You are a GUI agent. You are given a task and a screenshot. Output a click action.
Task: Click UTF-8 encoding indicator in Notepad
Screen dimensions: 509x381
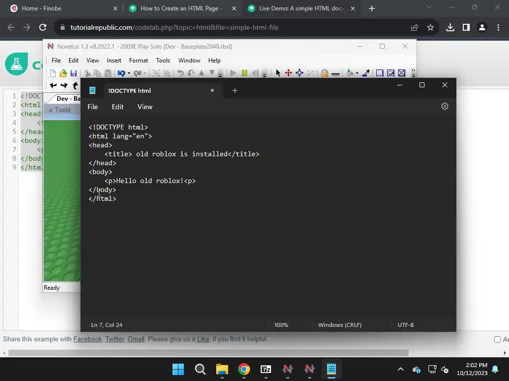pyautogui.click(x=406, y=324)
